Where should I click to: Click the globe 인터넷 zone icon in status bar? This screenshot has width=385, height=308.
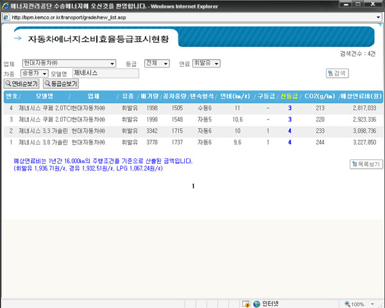tap(257, 304)
